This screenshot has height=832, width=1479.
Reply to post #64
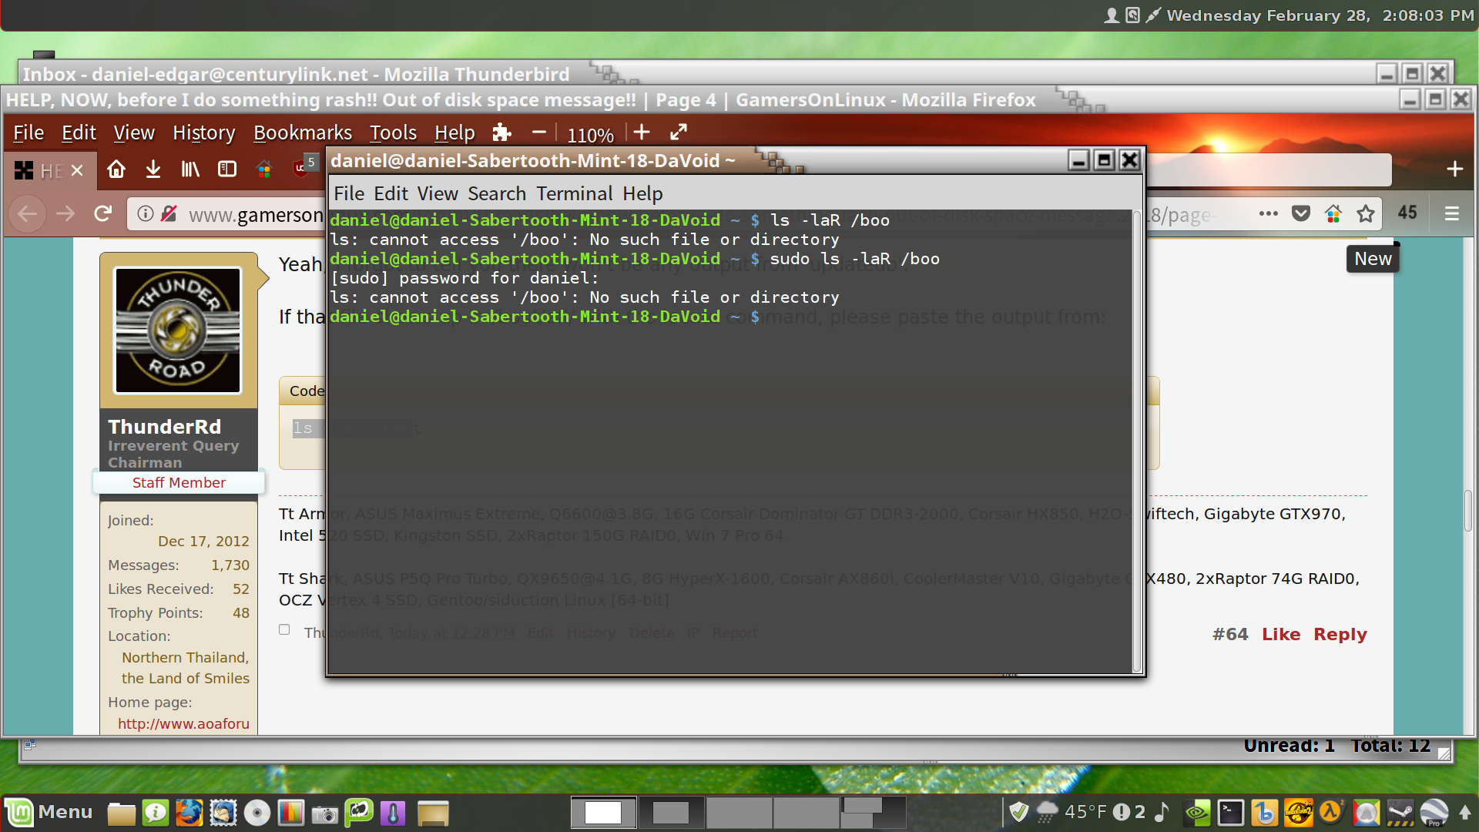[1340, 634]
